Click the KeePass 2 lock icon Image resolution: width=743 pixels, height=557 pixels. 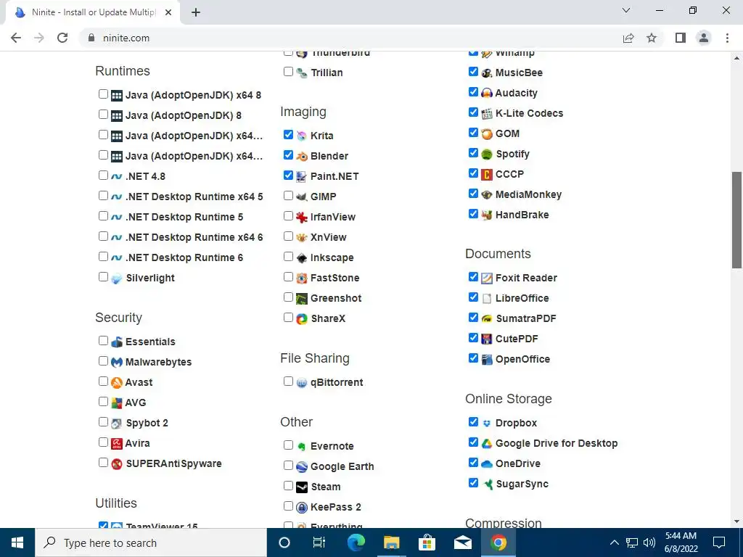(x=302, y=507)
